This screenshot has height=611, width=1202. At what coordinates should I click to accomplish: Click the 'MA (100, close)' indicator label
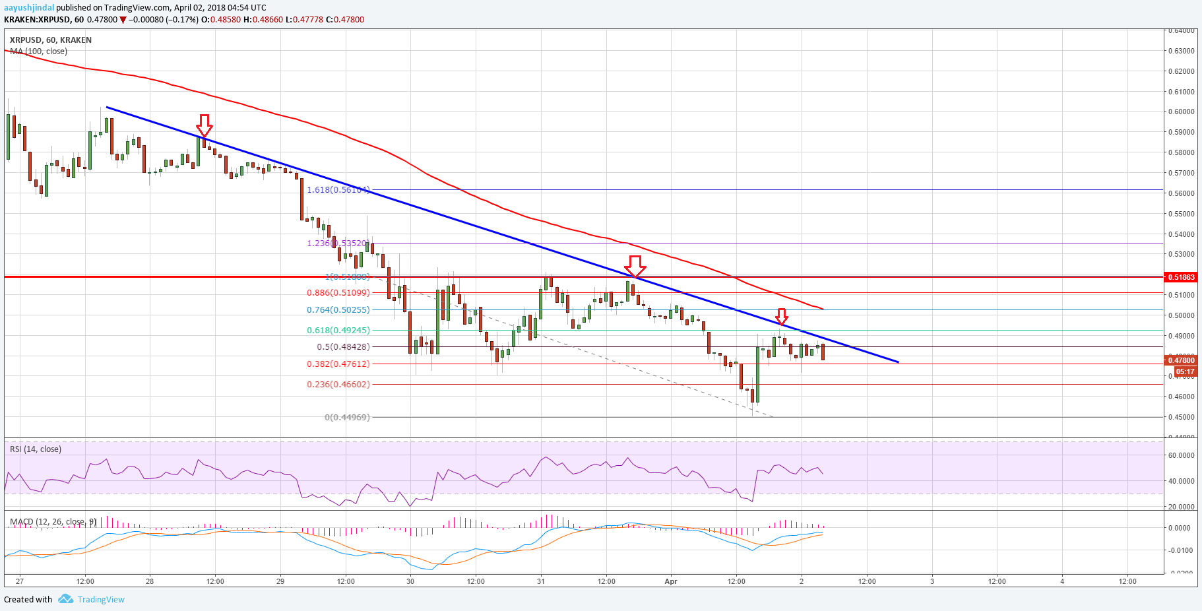point(38,51)
